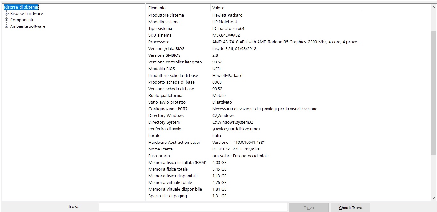437x212 pixels.
Task: Click the Italia locale value
Action: tap(217, 135)
